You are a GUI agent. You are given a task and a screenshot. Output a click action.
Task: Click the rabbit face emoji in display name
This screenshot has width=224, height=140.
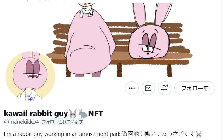[x=73, y=113]
